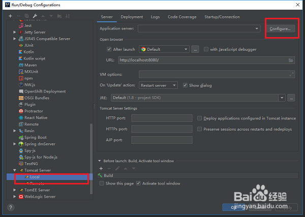This screenshot has height=217, width=305.
Task: Click the Before launch add plus icon
Action: pos(101,168)
